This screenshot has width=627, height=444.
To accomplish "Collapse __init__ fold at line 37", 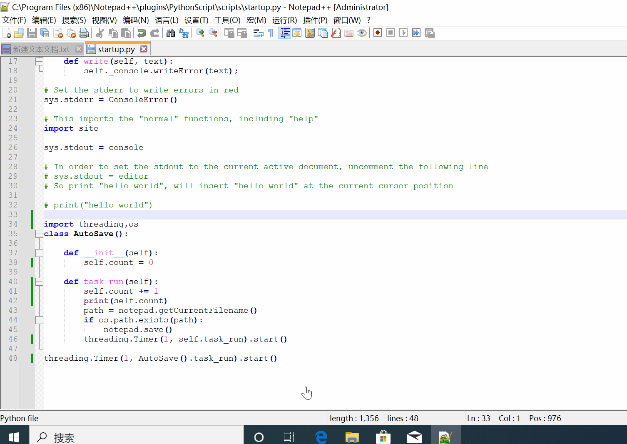I will click(x=39, y=253).
